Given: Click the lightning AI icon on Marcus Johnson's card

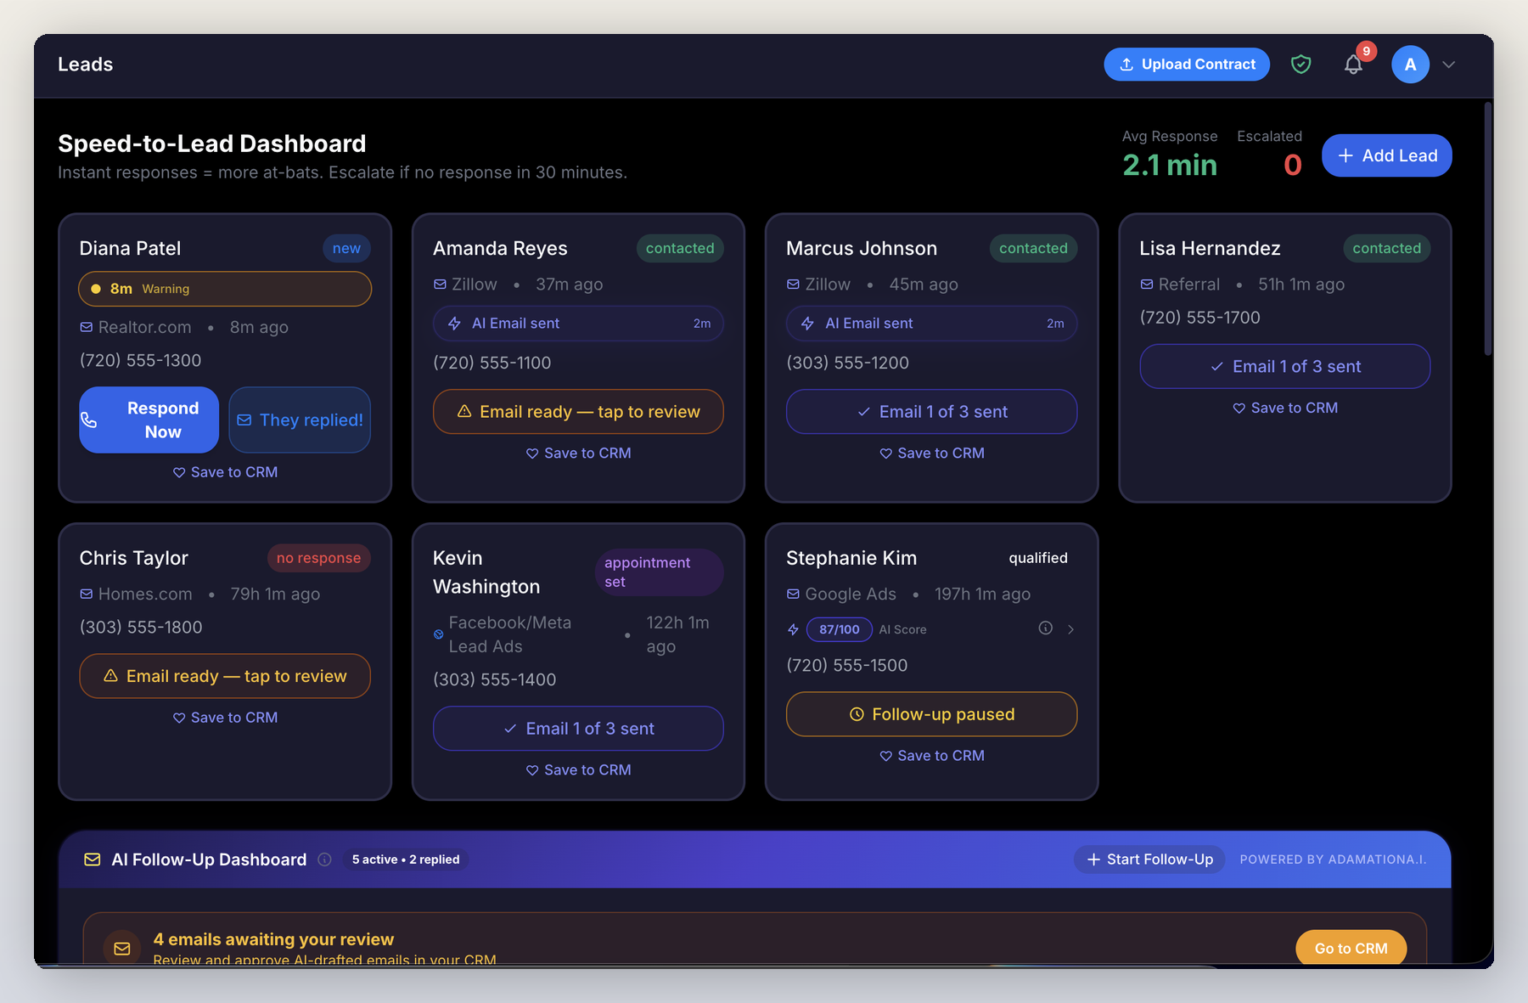Looking at the screenshot, I should [806, 324].
